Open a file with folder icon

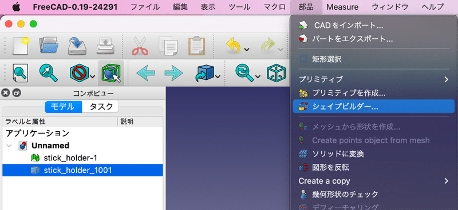click(x=49, y=46)
